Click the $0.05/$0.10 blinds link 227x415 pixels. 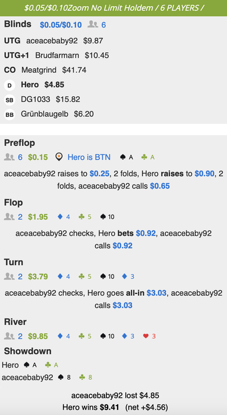coord(61,25)
